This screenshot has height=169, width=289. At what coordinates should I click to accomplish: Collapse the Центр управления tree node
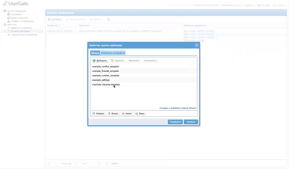pos(2,11)
